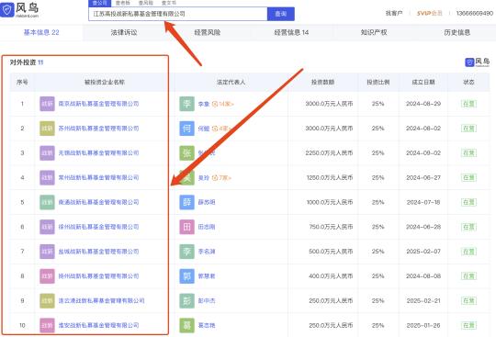Image resolution: width=496 pixels, height=337 pixels.
Task: Open 无锡战新私募基金管理有限公司 link
Action: 98,153
